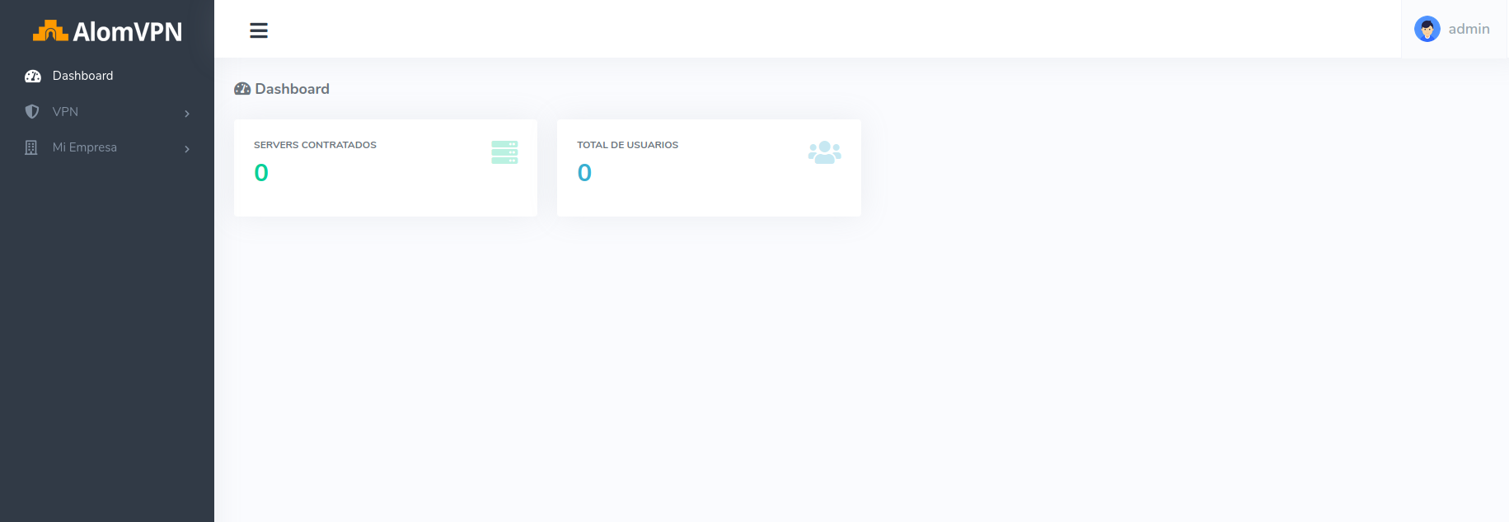Click the Mi Empresa building icon
The height and width of the screenshot is (522, 1509).
[31, 148]
